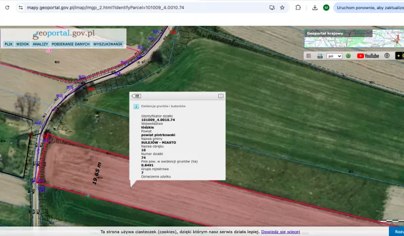
Task: Open the browser extensions puzzle icon
Action: click(298, 7)
